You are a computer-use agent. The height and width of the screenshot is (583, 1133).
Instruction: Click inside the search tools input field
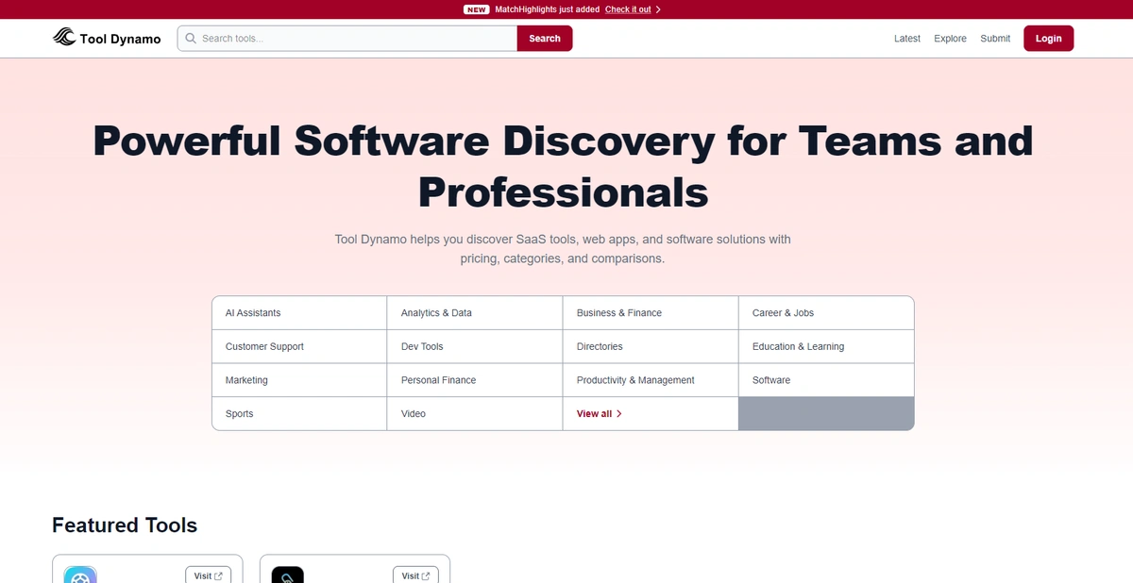coord(330,38)
